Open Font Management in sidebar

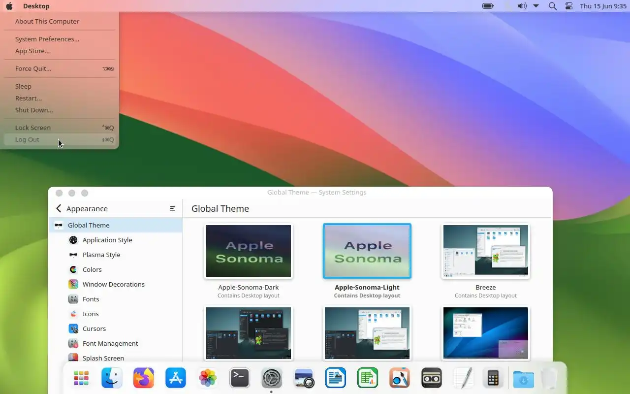[116, 343]
